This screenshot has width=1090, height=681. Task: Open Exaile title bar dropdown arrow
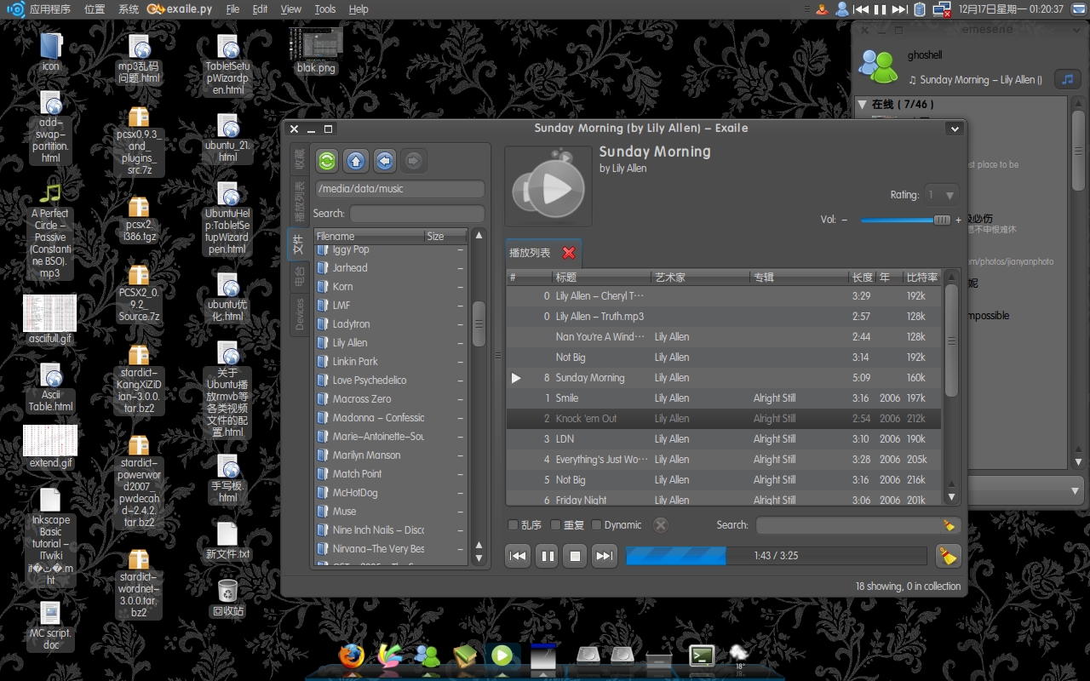[x=955, y=129]
